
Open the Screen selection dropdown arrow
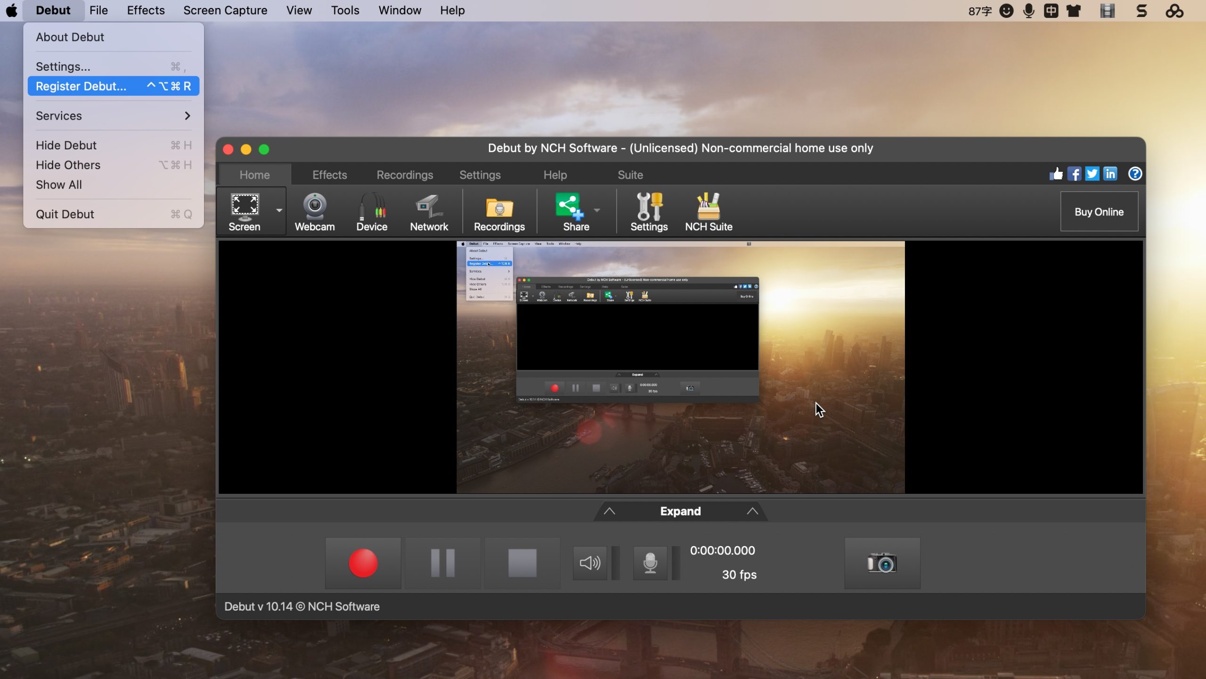(x=279, y=211)
